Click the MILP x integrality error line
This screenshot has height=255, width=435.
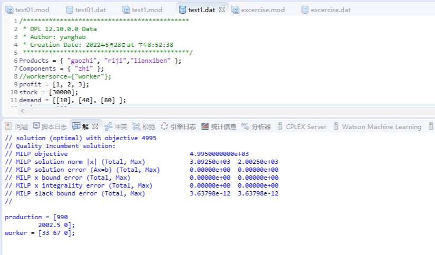(141, 185)
